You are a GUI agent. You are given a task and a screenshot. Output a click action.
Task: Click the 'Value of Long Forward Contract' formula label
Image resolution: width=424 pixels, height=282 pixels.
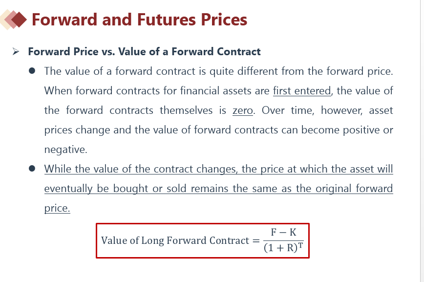pos(175,240)
